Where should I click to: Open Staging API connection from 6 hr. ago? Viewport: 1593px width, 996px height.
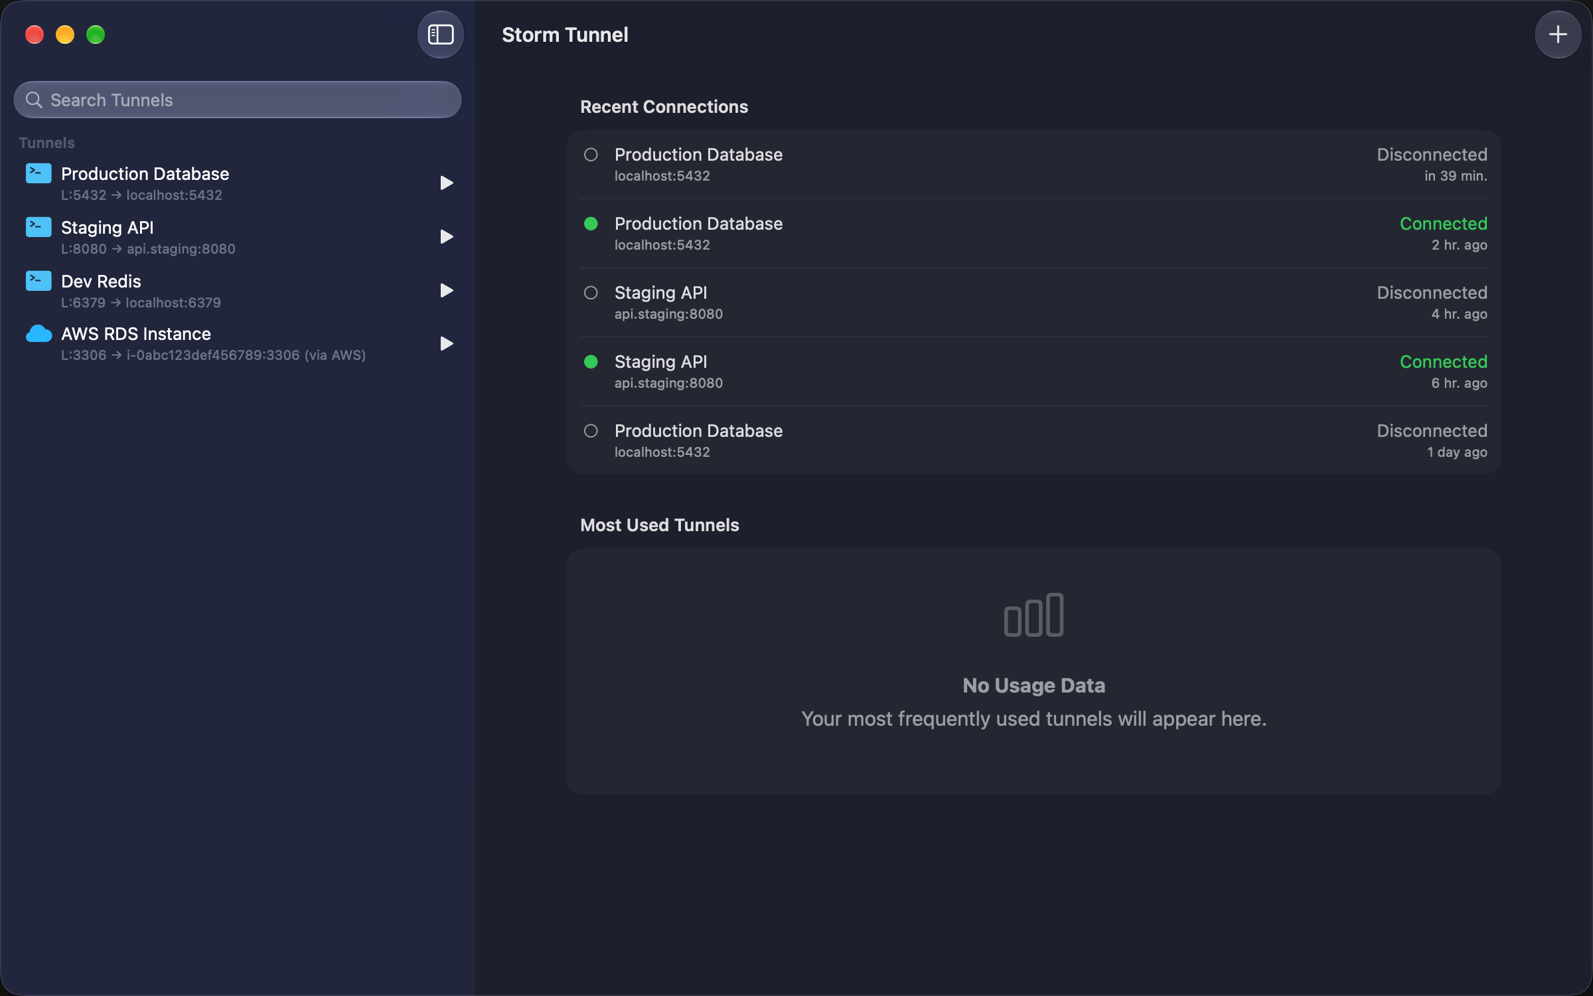pyautogui.click(x=1033, y=372)
